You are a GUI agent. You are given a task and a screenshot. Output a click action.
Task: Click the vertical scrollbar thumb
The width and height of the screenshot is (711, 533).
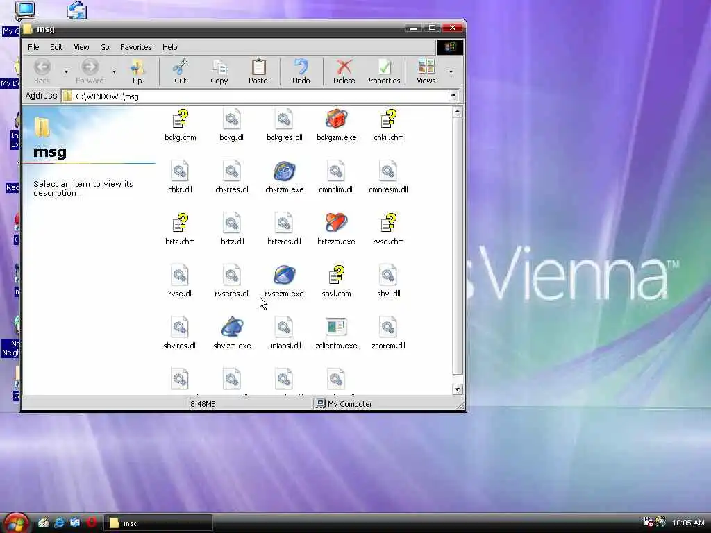point(457,246)
